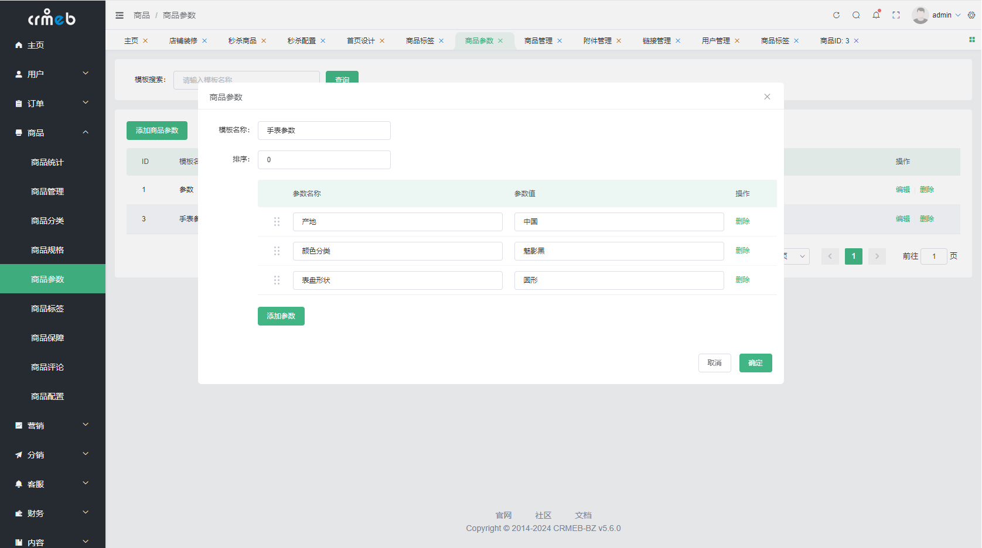
Task: Click 编辑 for template ID 1
Action: click(x=903, y=190)
